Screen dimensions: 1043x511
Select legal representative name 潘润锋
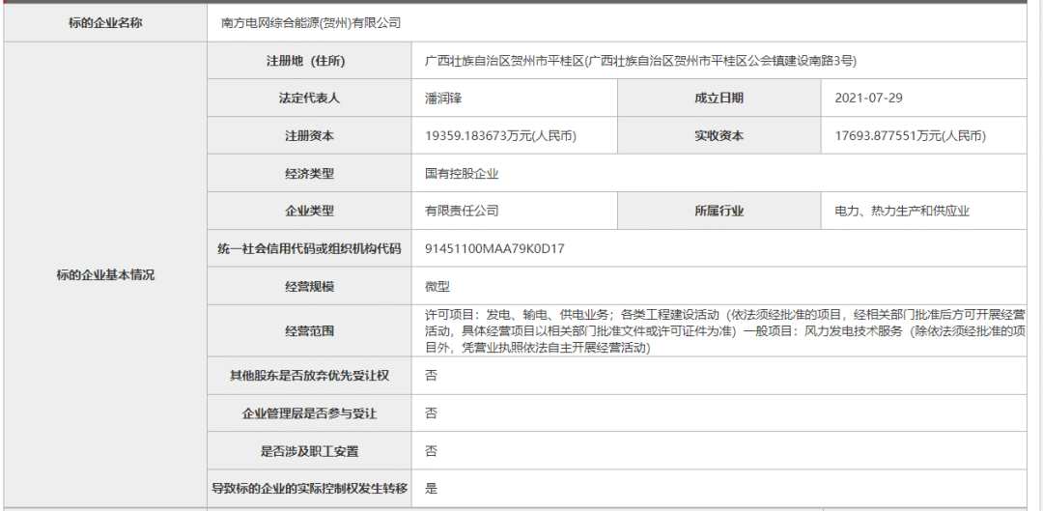coord(446,99)
